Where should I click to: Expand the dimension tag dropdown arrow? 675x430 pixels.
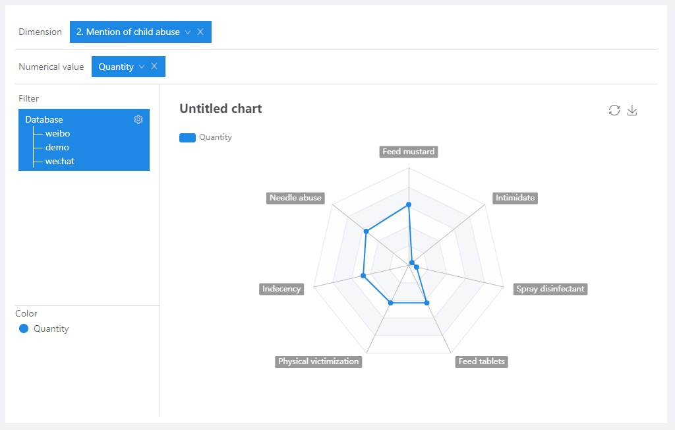(x=188, y=32)
